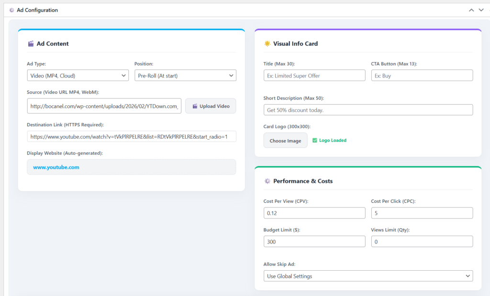This screenshot has height=296, width=490.
Task: Click the clapperboard icon next to Ad Content
Action: pyautogui.click(x=31, y=44)
